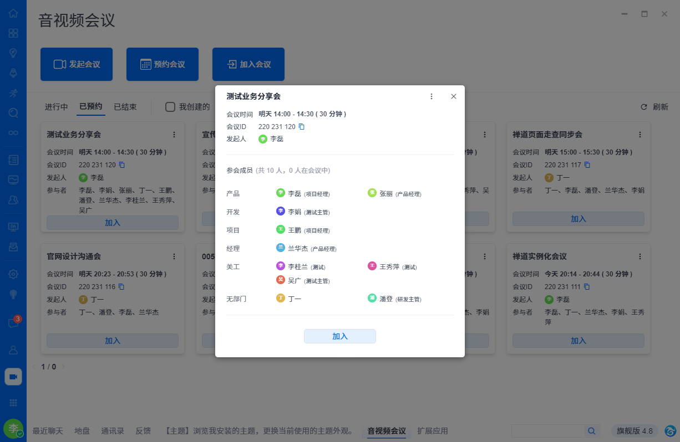Screen dimensions: 680x442
Task: Open the chat icon with 3 unread badge
Action: pyautogui.click(x=13, y=323)
